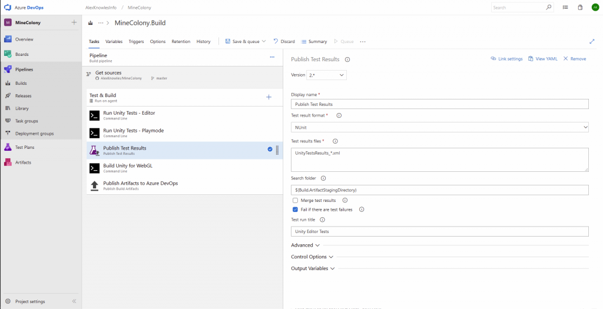Click the Azure DevOps logo icon
Viewport: 603px width, 309px height.
click(8, 7)
